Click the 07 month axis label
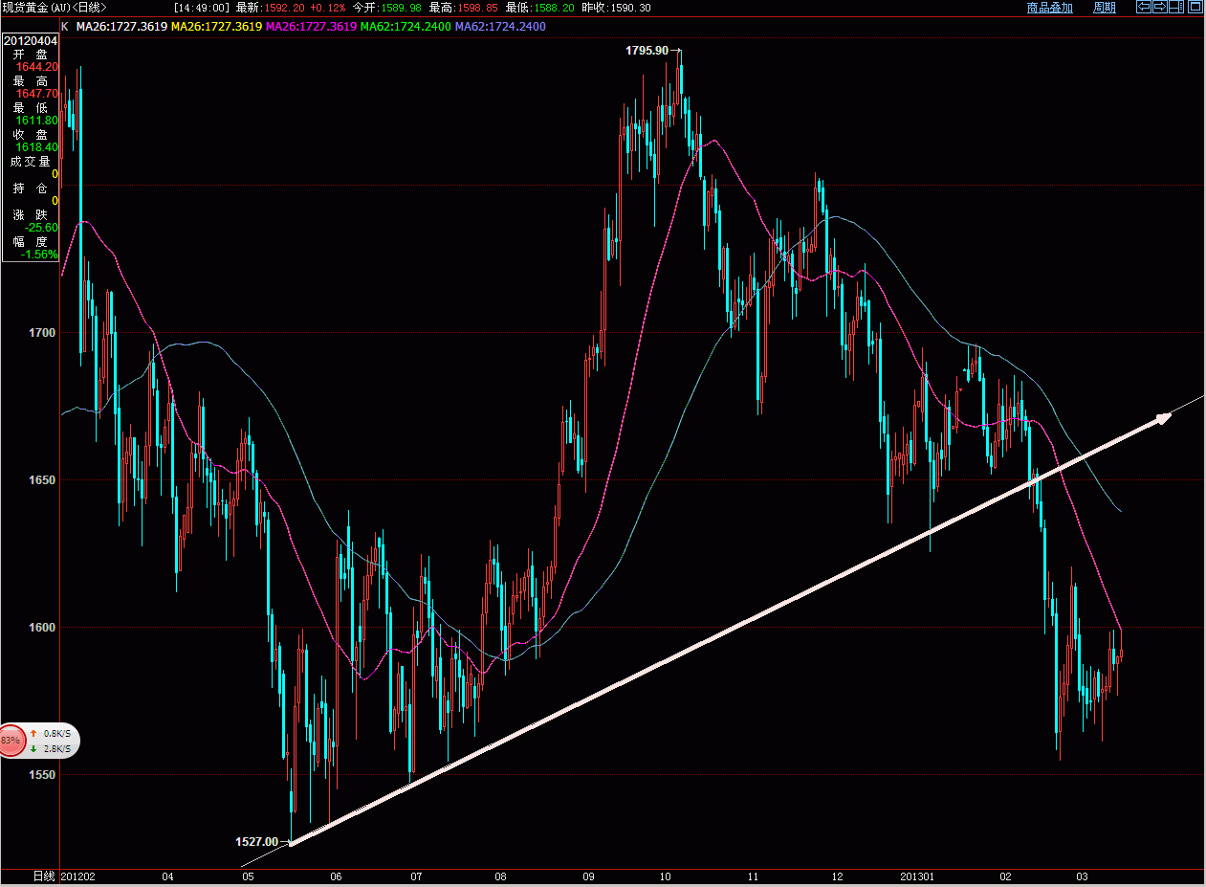The image size is (1206, 887). coord(416,876)
